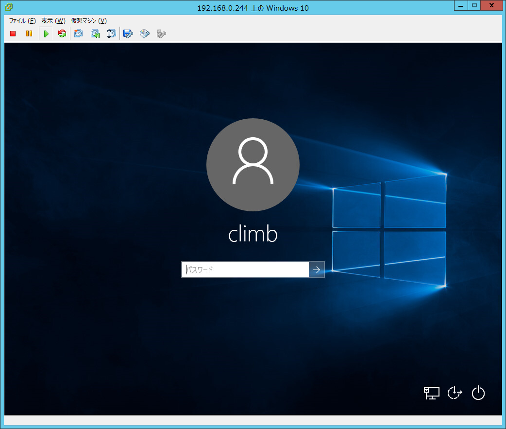Image resolution: width=506 pixels, height=429 pixels.
Task: Click the パスワード input field
Action: click(x=245, y=270)
